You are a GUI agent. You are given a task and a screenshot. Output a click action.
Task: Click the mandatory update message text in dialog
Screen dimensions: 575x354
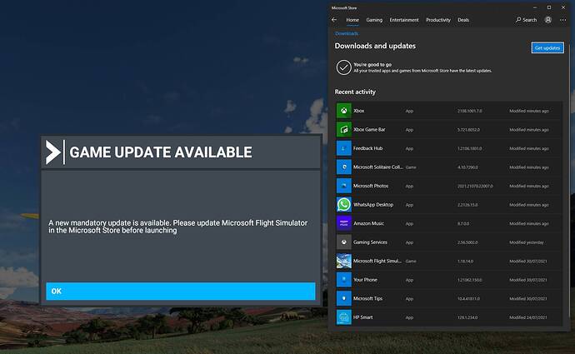point(177,227)
